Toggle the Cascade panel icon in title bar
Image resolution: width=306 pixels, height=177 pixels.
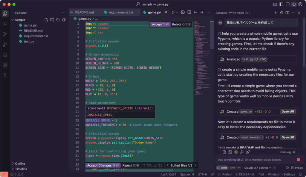pos(294,4)
